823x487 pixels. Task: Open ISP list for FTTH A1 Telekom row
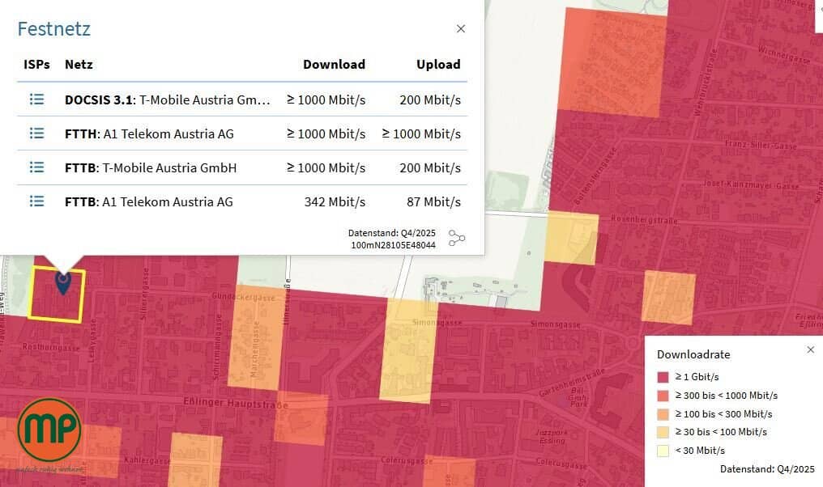pos(36,133)
